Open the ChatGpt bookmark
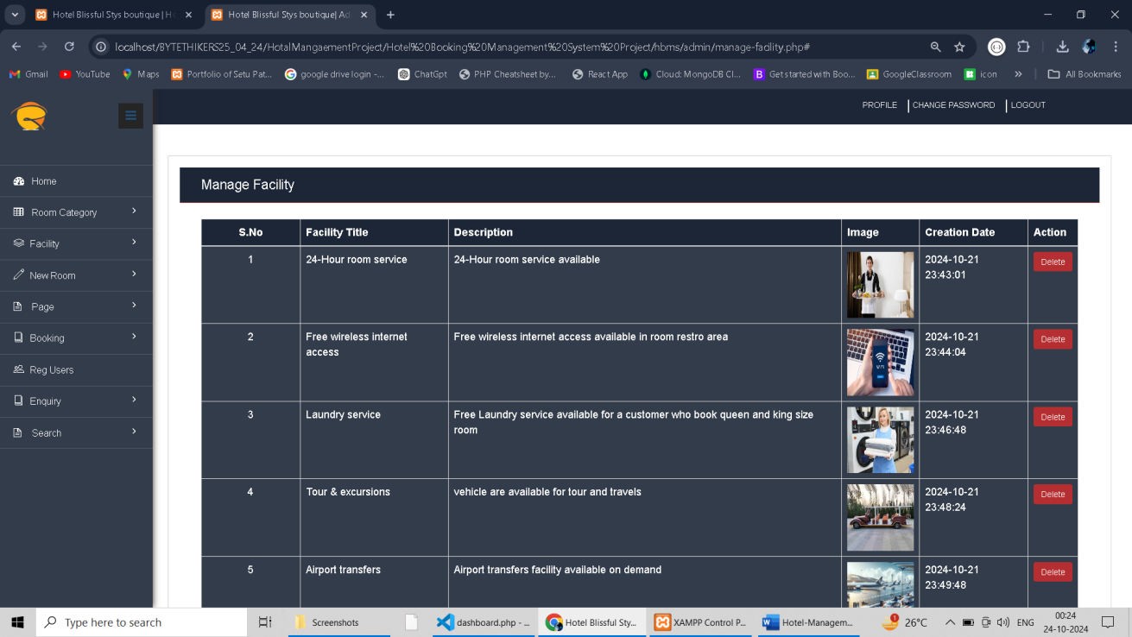The height and width of the screenshot is (637, 1132). (x=422, y=74)
